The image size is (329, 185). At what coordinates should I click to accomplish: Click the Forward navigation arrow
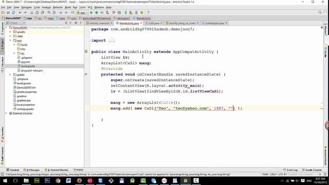pos(66,12)
